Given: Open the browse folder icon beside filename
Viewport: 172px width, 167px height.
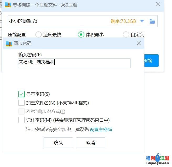Looking at the screenshot, I should pos(152,21).
